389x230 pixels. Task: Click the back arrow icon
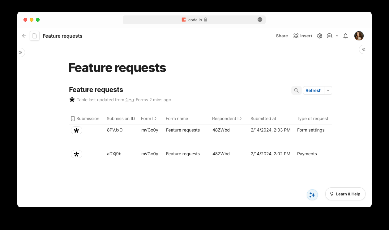(24, 36)
